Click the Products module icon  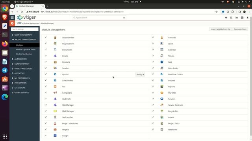pyautogui.click(x=55, y=62)
